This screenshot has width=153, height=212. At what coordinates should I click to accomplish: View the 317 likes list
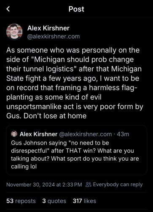84,201
